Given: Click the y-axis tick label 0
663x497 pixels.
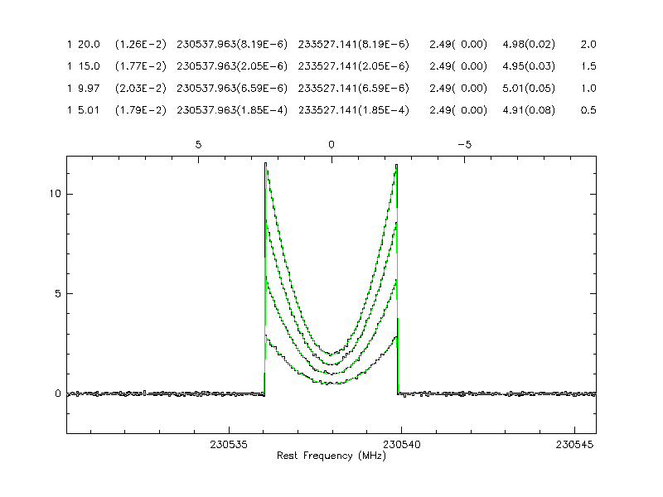Looking at the screenshot, I should 58,393.
